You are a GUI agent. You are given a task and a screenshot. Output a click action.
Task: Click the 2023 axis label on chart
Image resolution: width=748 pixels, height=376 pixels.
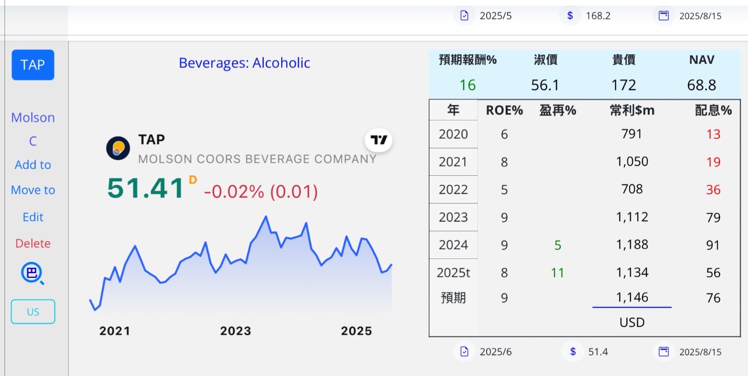pyautogui.click(x=235, y=331)
